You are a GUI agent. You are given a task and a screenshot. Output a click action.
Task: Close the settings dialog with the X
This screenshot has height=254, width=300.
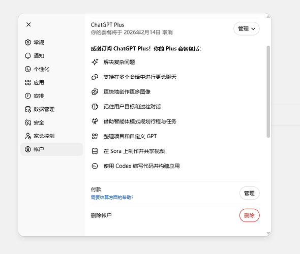[28, 24]
